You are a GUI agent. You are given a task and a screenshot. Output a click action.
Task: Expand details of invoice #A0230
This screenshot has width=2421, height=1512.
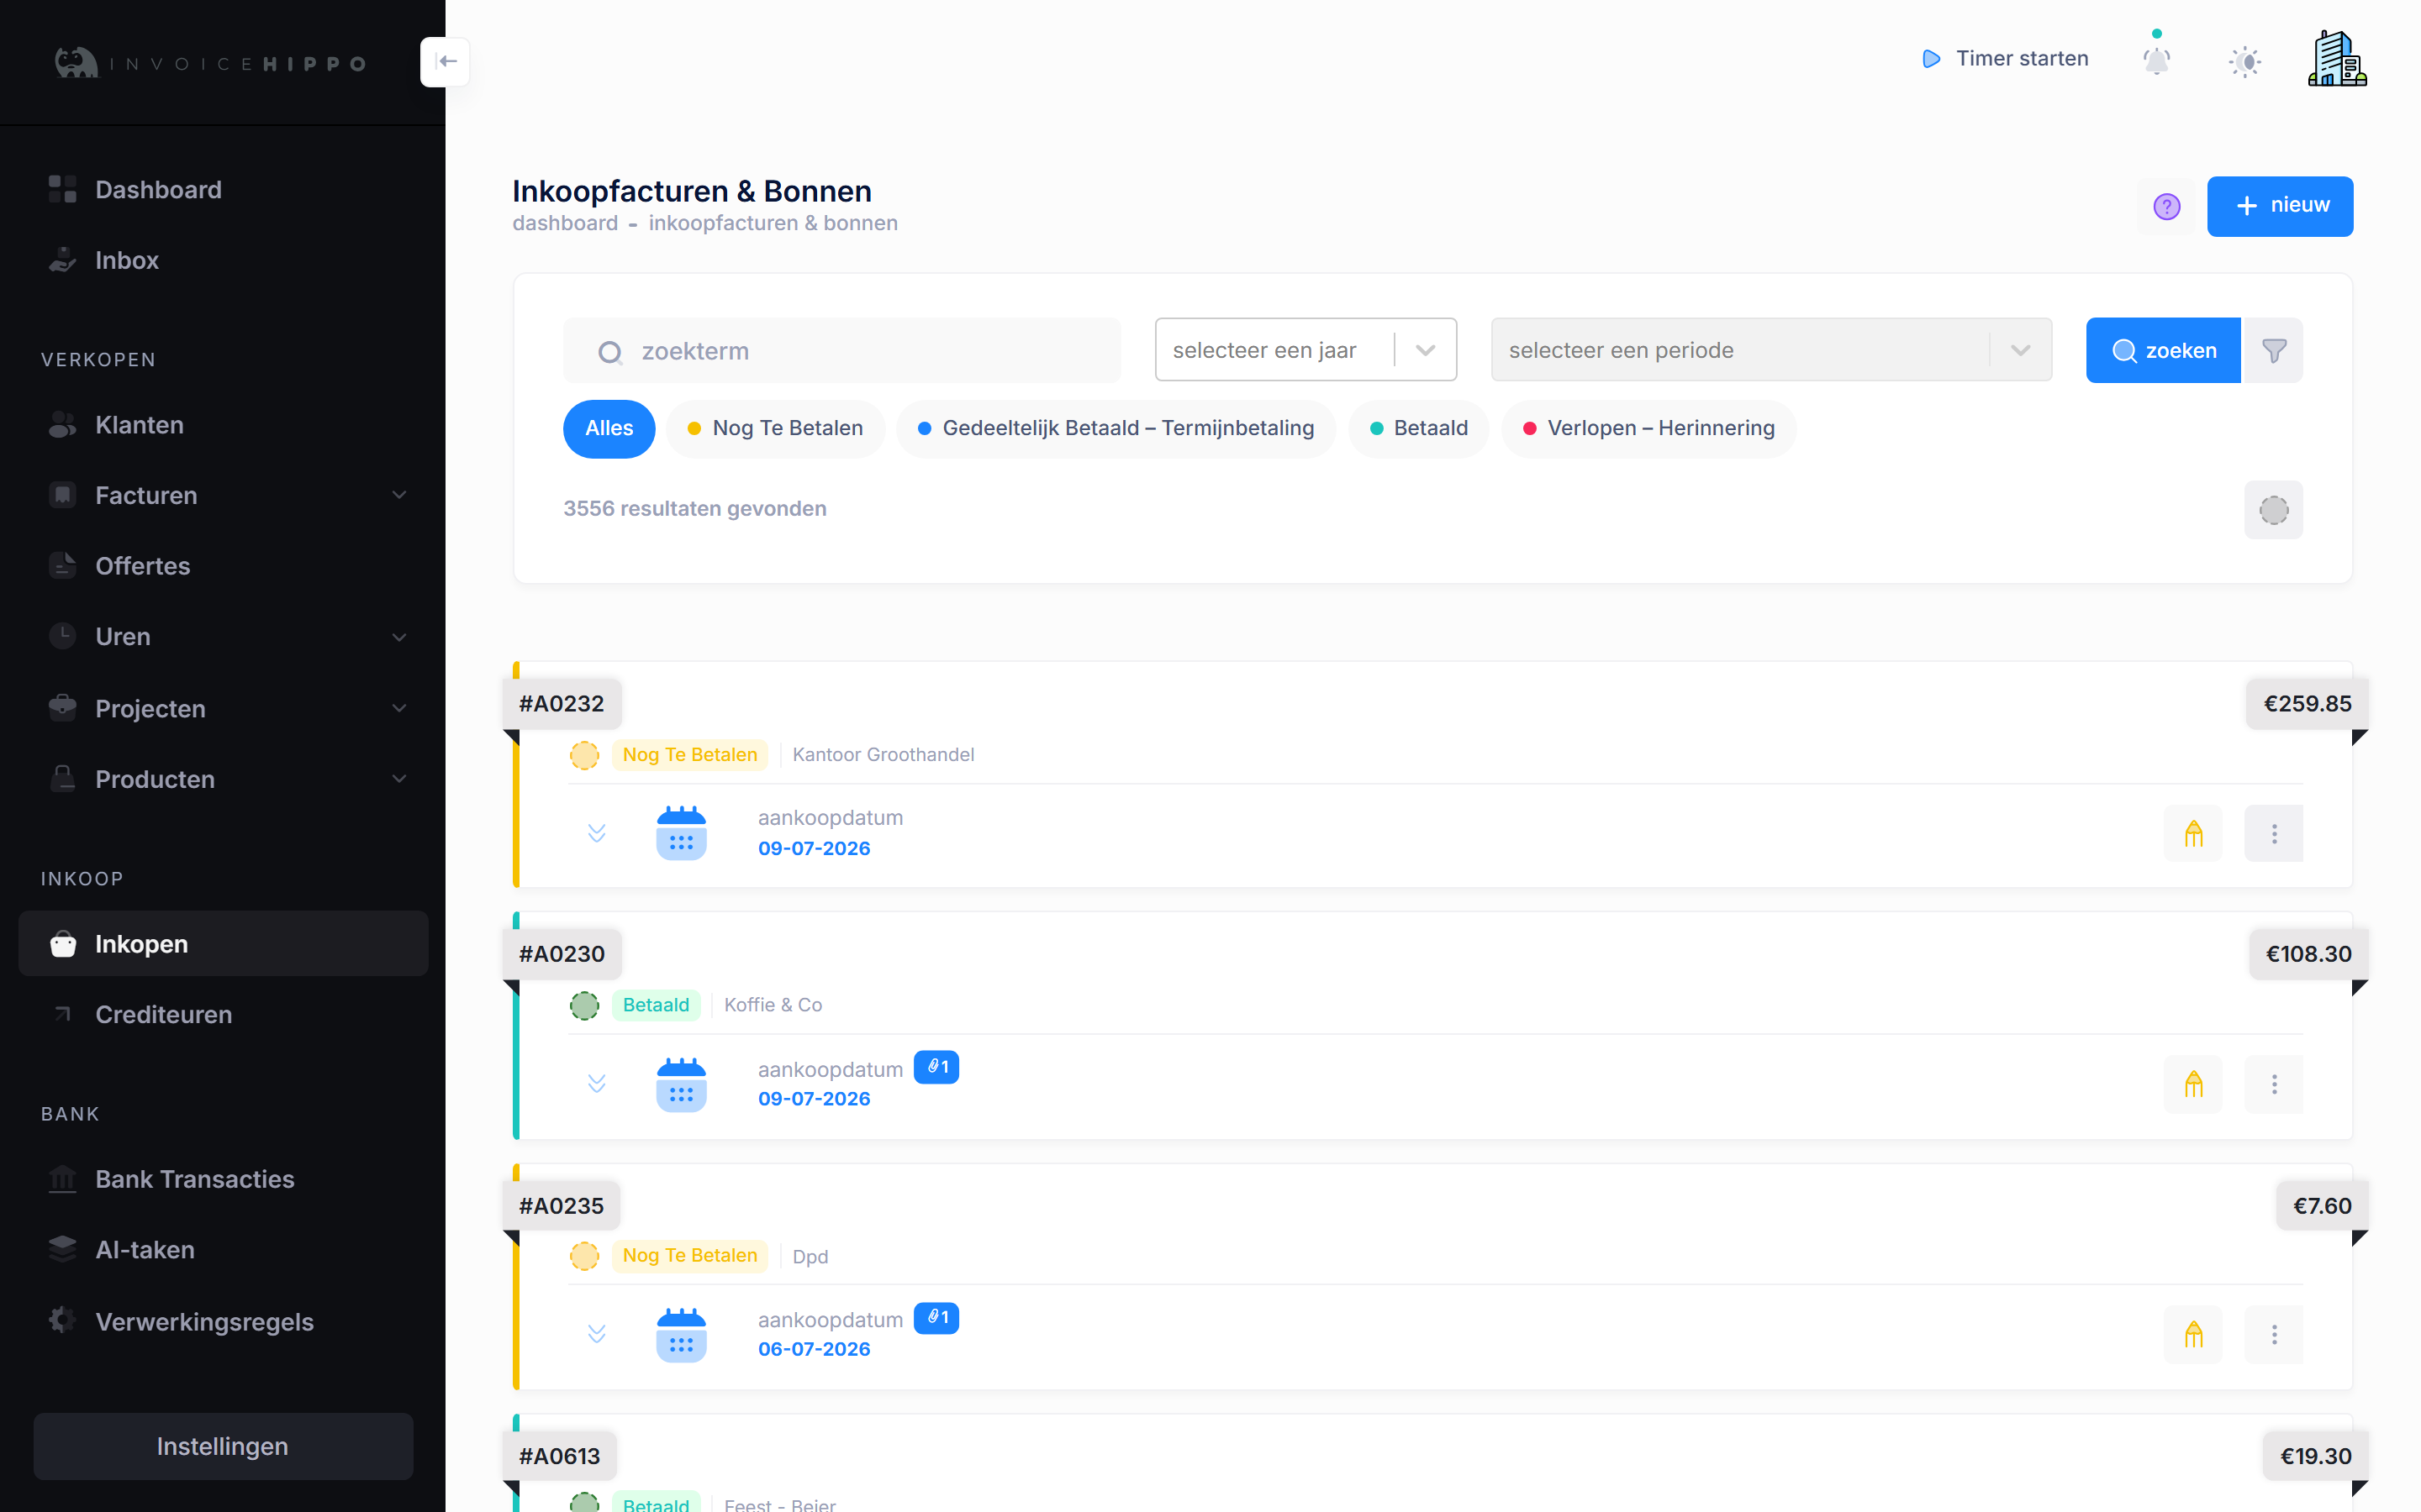coord(597,1084)
